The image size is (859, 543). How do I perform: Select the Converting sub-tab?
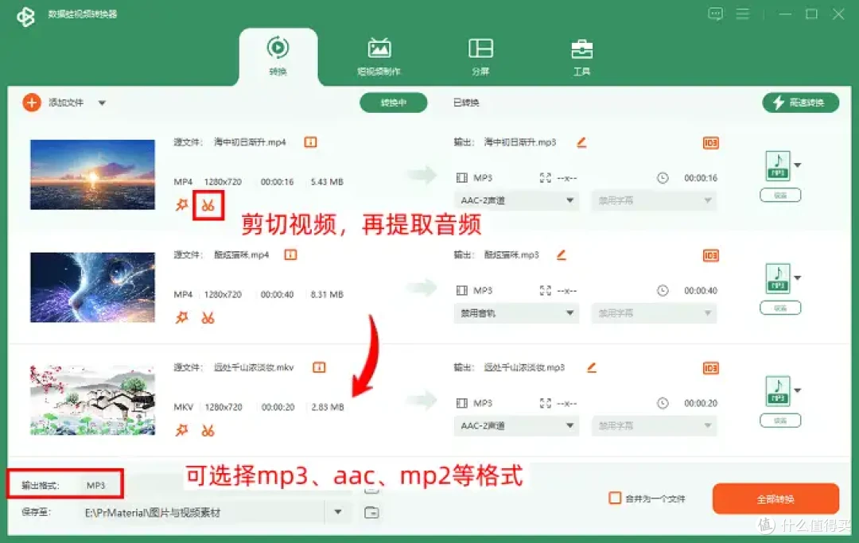pyautogui.click(x=394, y=103)
